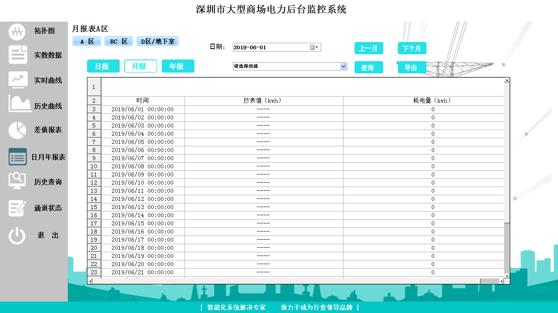Click the 实数数据 document icon
The image size is (558, 313).
[x=18, y=55]
